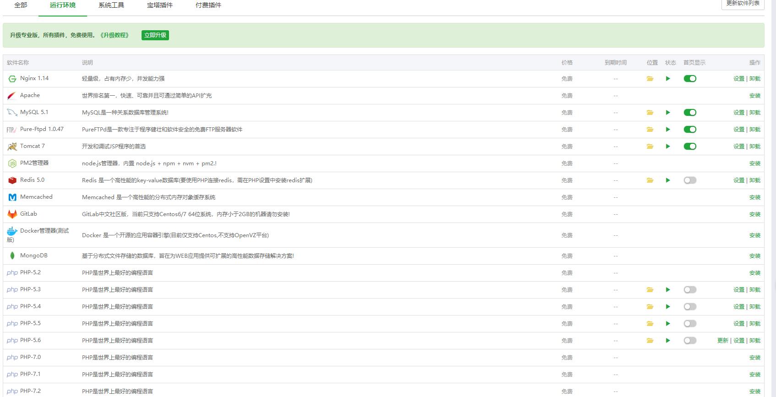Enable homepage display for Redis 5.0

pyautogui.click(x=690, y=180)
